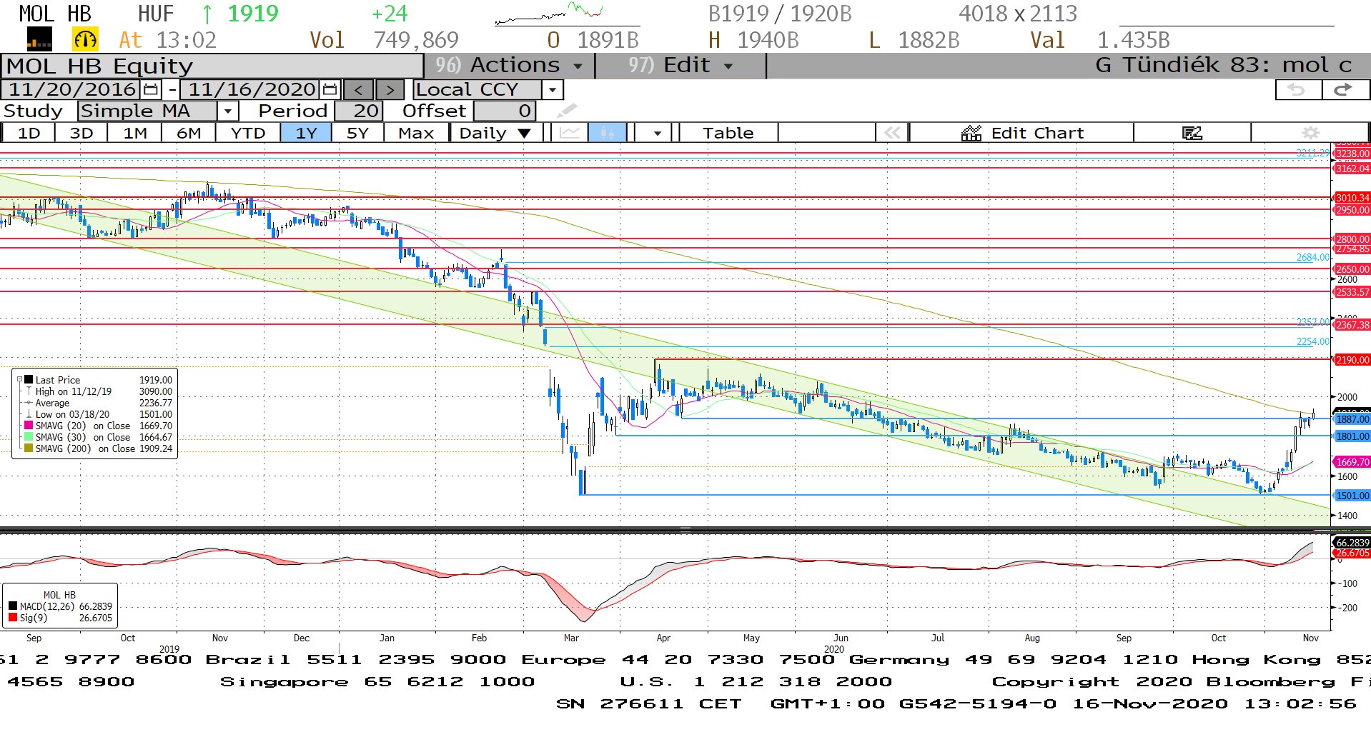
Task: Select the 1M range tab
Action: (x=135, y=133)
